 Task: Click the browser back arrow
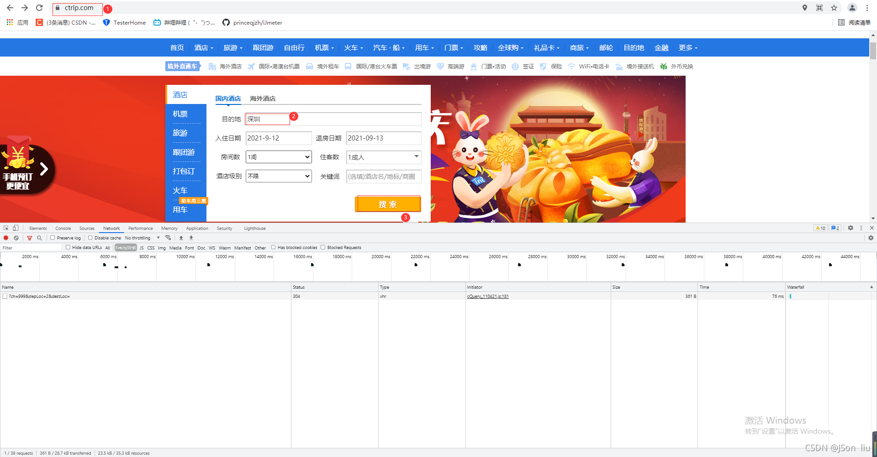point(10,8)
